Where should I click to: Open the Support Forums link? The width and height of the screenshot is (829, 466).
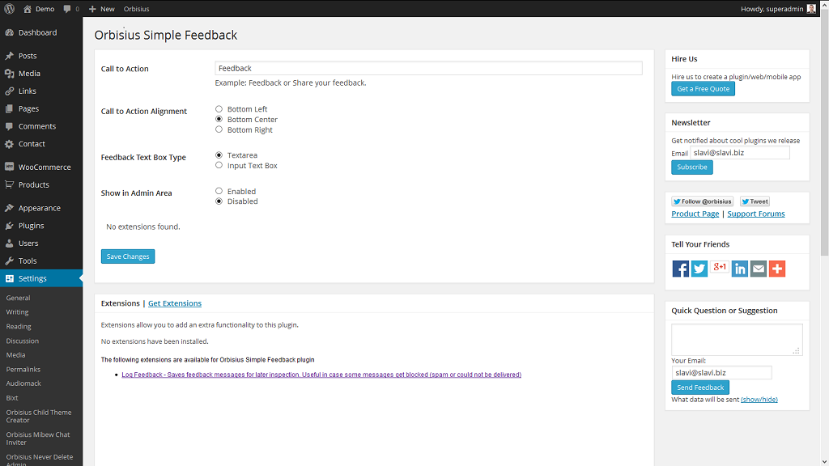click(756, 214)
